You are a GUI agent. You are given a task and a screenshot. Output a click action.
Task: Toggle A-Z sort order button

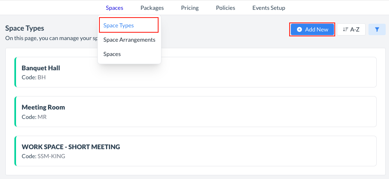point(351,29)
